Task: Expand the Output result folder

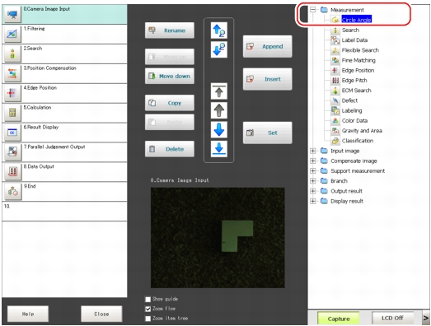Action: tap(313, 191)
